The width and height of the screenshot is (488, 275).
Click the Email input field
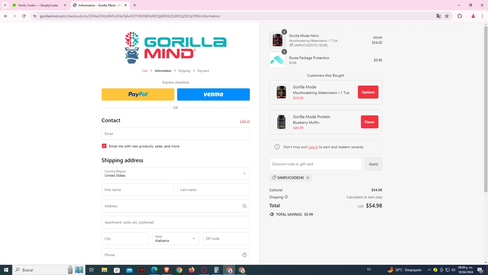tap(176, 134)
